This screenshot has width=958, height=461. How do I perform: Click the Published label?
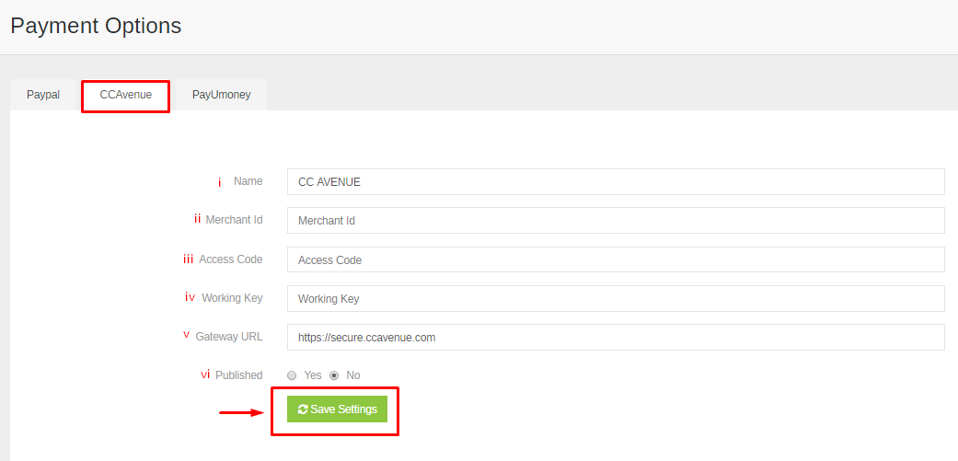239,375
